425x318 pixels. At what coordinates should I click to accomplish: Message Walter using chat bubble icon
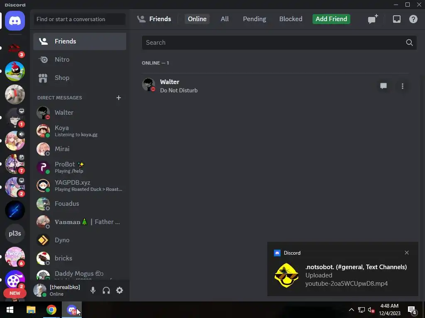coord(383,86)
